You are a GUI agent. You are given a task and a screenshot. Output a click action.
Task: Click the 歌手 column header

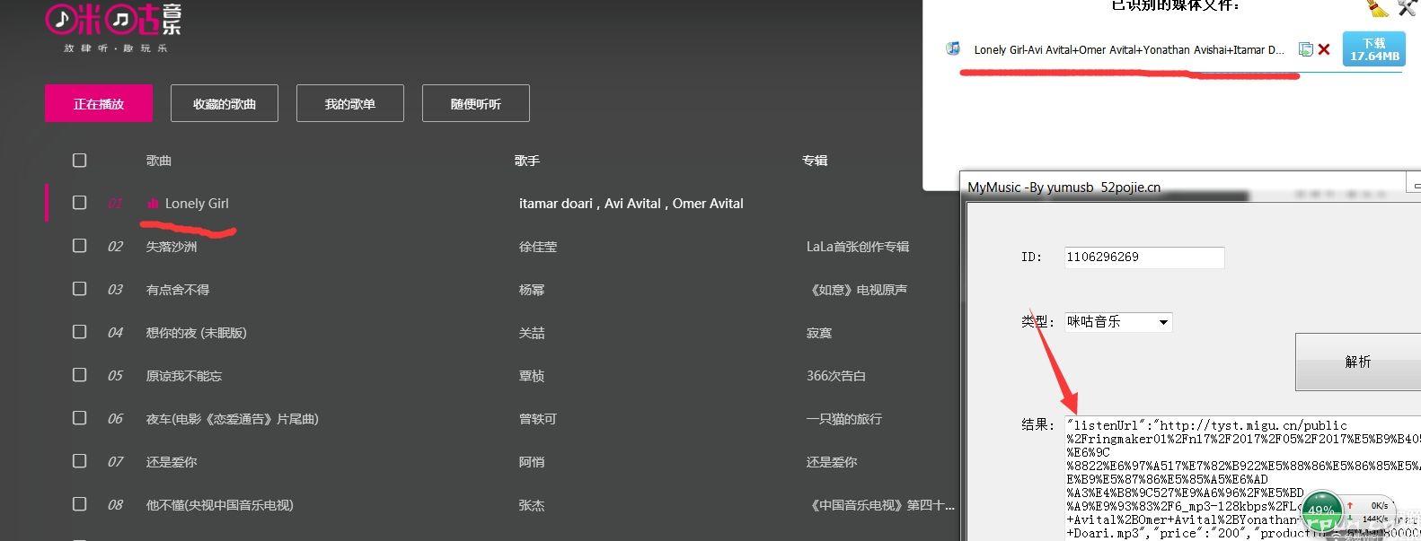527,161
